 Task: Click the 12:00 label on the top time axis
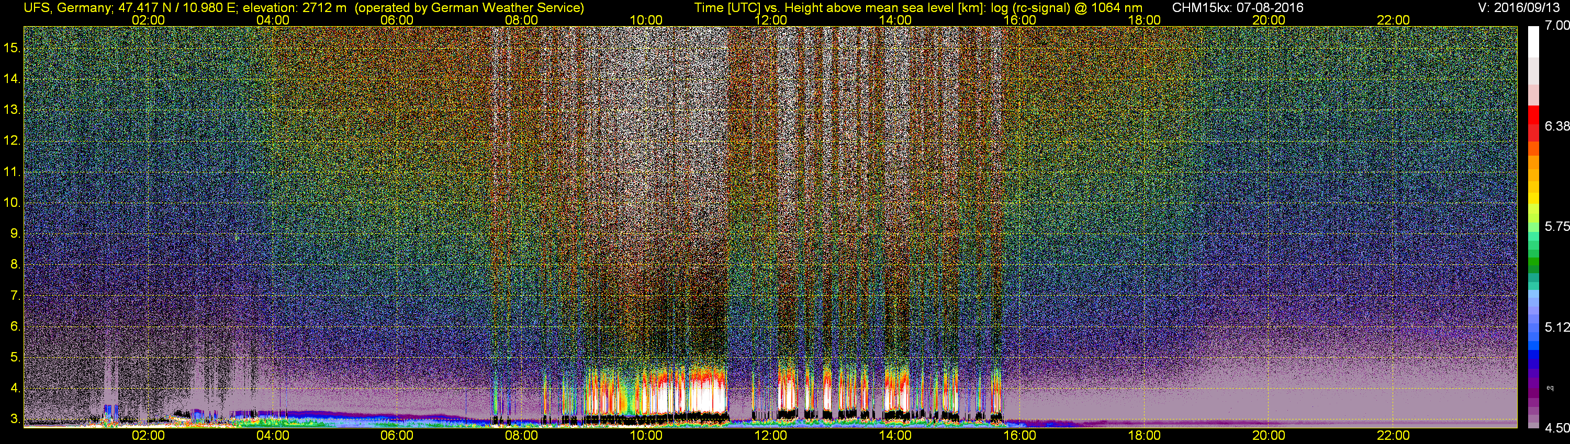(770, 20)
